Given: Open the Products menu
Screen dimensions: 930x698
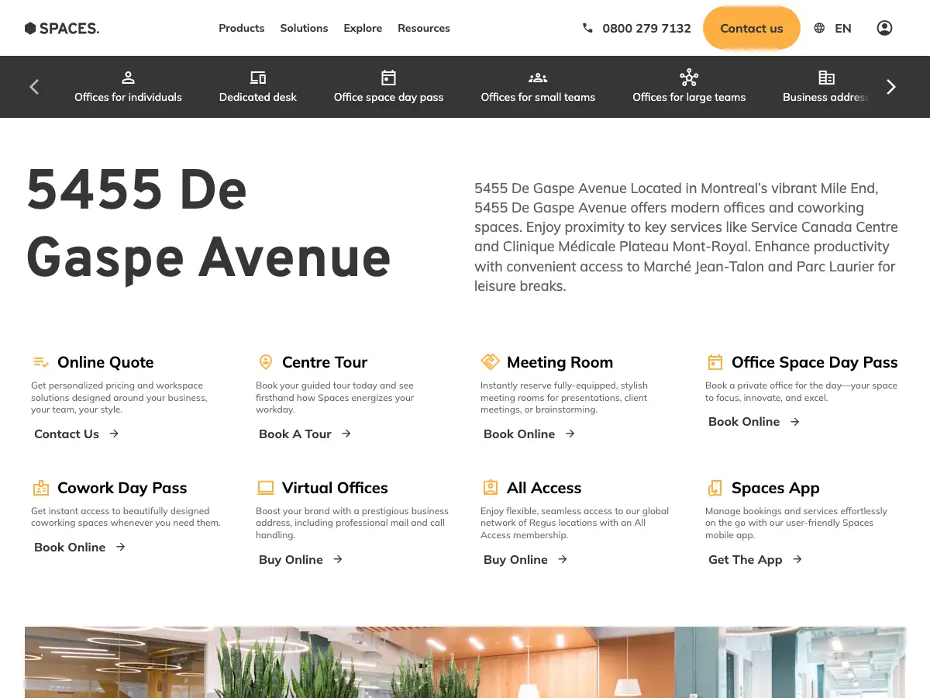Looking at the screenshot, I should (x=242, y=28).
